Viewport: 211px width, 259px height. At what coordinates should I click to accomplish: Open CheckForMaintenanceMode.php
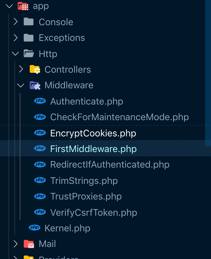119,117
